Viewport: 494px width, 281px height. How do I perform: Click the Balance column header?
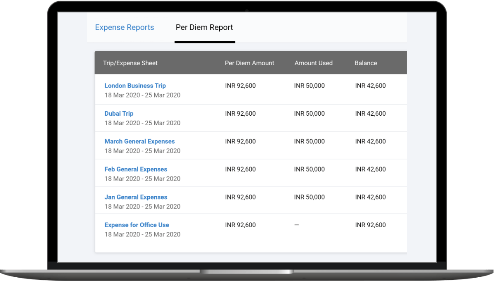(x=366, y=63)
